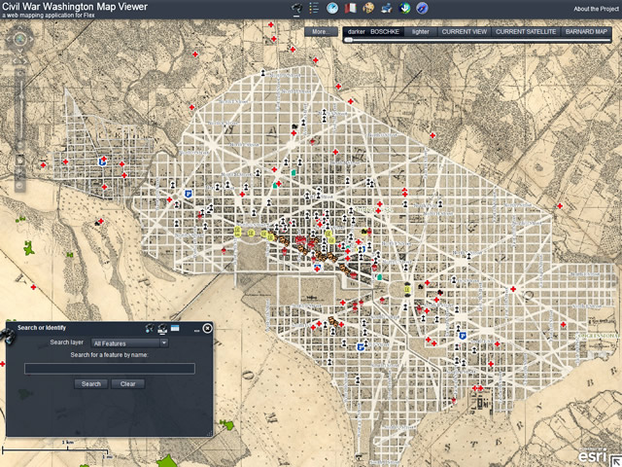Open the About the Project link

coord(593,8)
